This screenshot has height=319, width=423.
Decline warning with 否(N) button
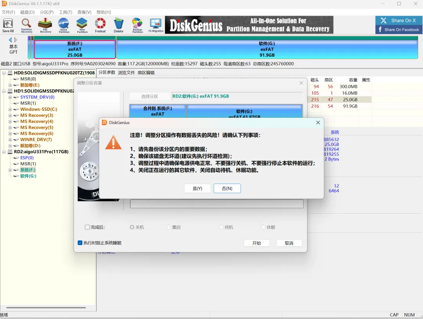(227, 189)
